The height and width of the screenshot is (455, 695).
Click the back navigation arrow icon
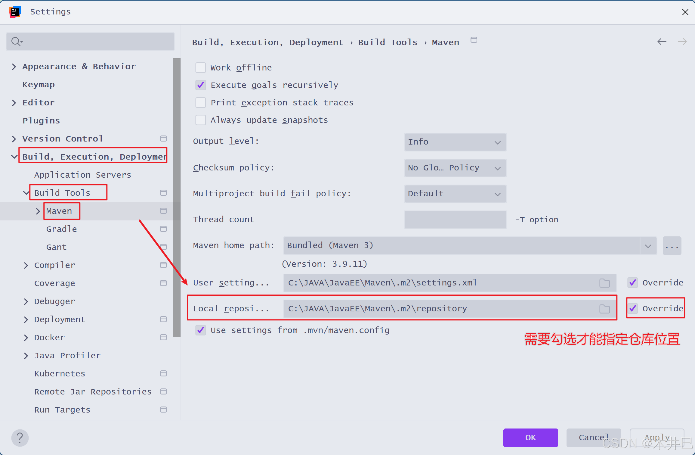pyautogui.click(x=662, y=42)
